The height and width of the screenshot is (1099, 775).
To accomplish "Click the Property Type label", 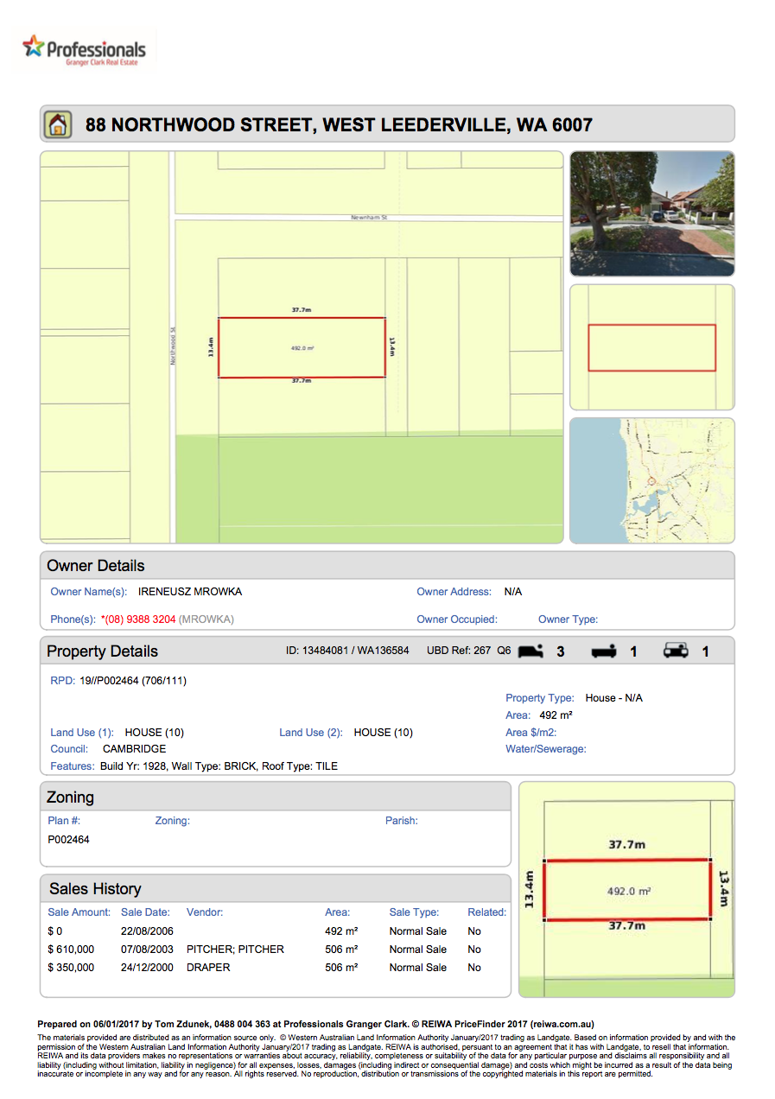I will click(540, 698).
